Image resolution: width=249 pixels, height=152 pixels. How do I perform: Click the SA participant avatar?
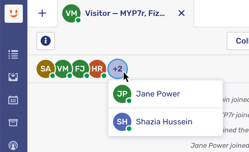[46, 69]
